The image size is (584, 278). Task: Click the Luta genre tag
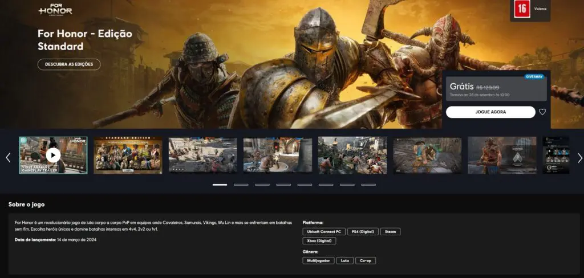point(345,260)
